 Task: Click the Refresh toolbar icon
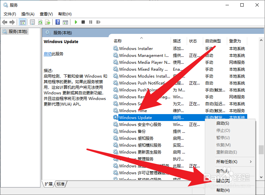(x=40, y=22)
